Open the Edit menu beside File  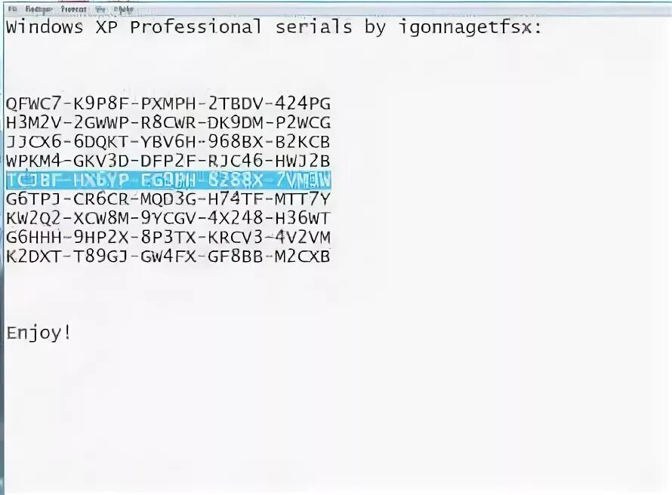click(39, 8)
